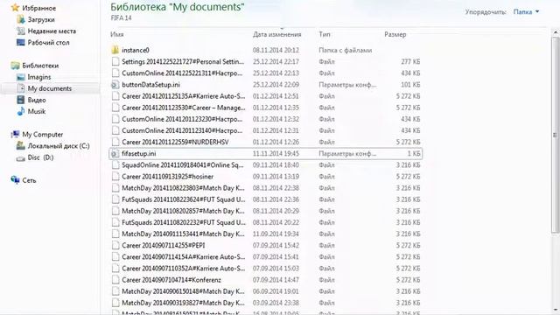Select the file name FutSquads 20141108202232
Image resolution: width=560 pixels, height=315 pixels.
[x=184, y=222]
